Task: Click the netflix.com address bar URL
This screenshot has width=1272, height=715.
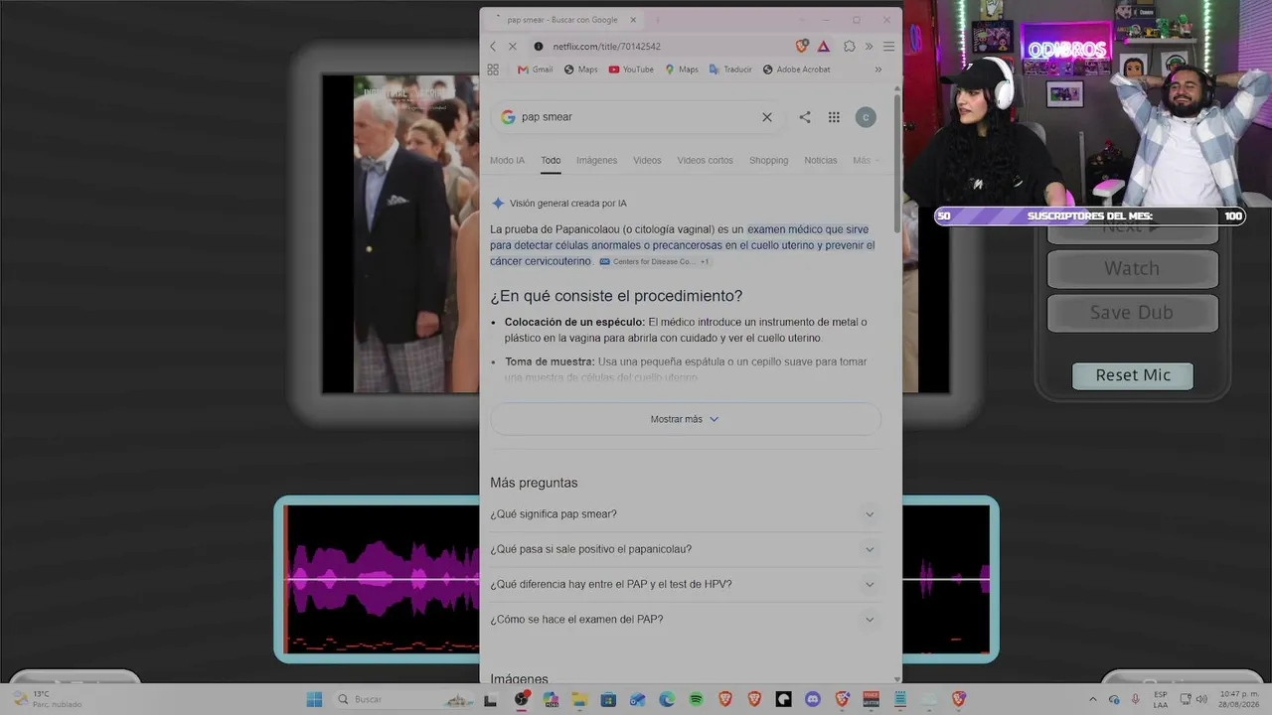Action: tap(606, 46)
